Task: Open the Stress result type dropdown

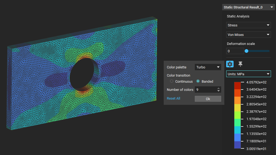Action: tap(248, 25)
